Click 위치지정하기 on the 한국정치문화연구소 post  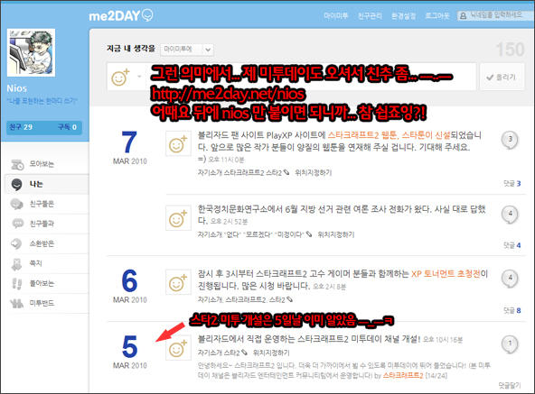[x=336, y=234]
